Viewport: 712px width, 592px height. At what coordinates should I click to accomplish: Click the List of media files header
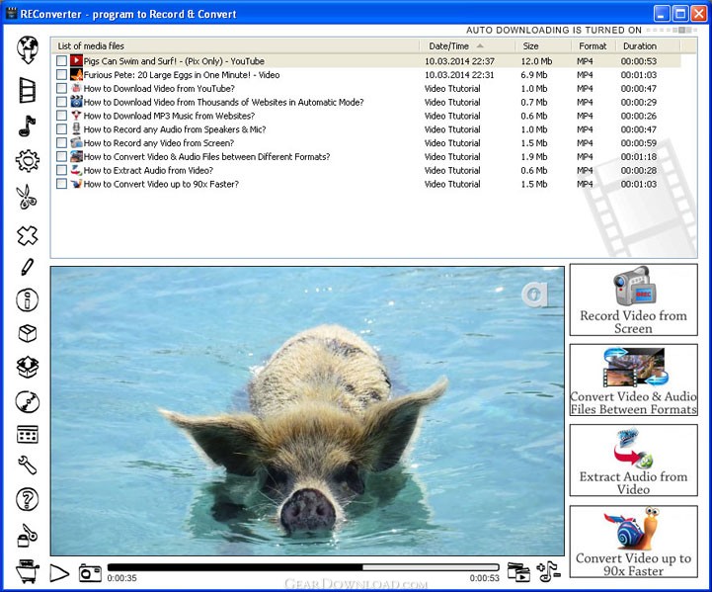point(235,45)
